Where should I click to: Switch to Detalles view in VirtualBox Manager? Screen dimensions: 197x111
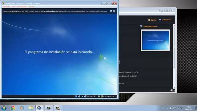tap(152, 20)
